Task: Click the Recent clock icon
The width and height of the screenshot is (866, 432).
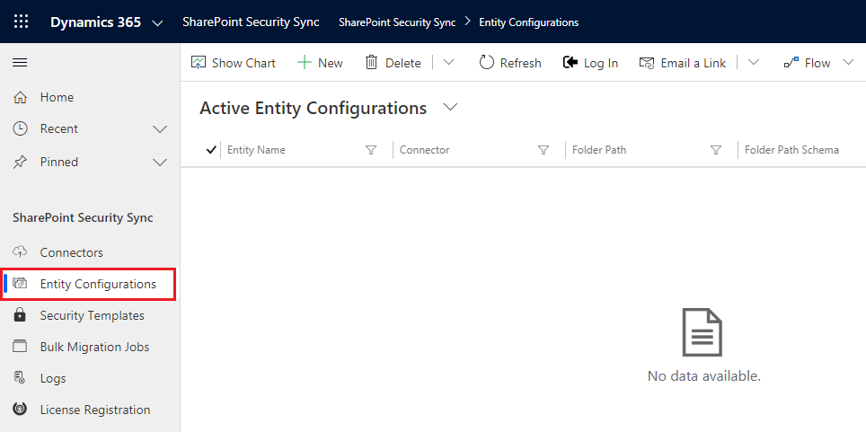Action: (x=20, y=128)
